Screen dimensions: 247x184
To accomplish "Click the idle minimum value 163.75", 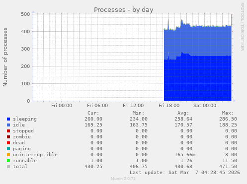I will tap(139, 125).
